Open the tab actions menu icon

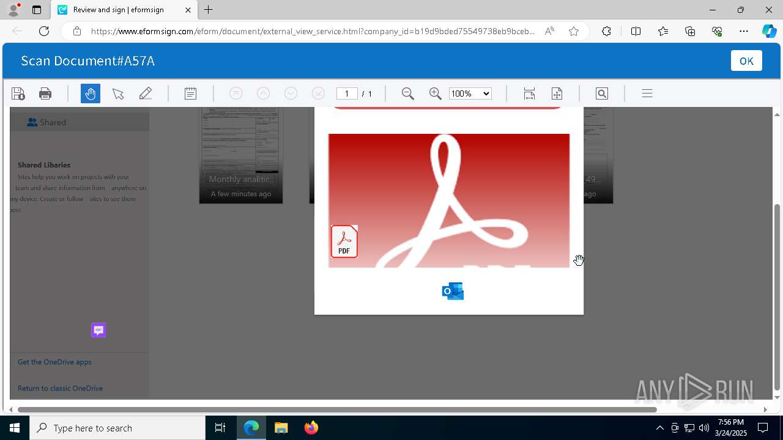click(x=37, y=10)
